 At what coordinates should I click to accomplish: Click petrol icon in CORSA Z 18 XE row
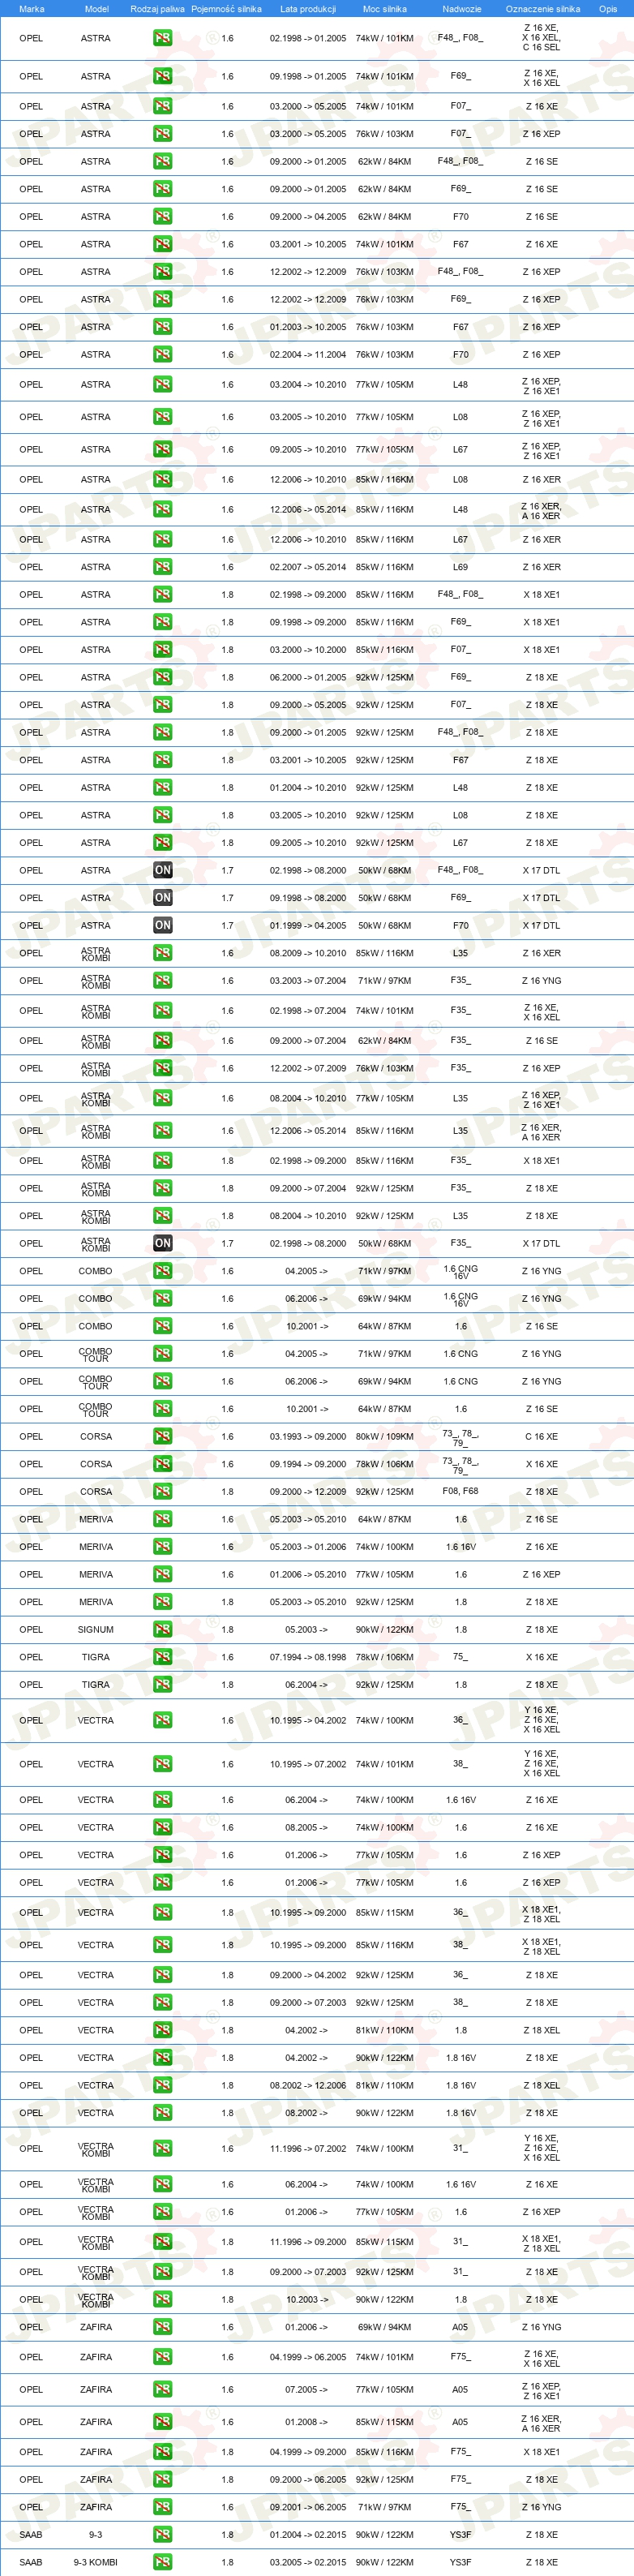pos(162,1491)
